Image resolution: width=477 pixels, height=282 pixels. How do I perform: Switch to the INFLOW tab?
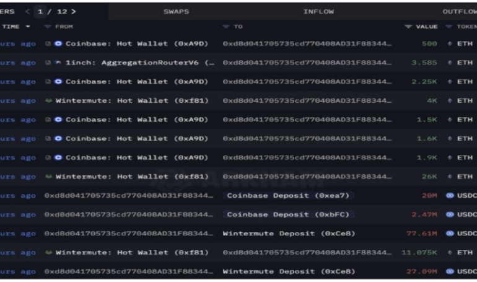pos(318,12)
